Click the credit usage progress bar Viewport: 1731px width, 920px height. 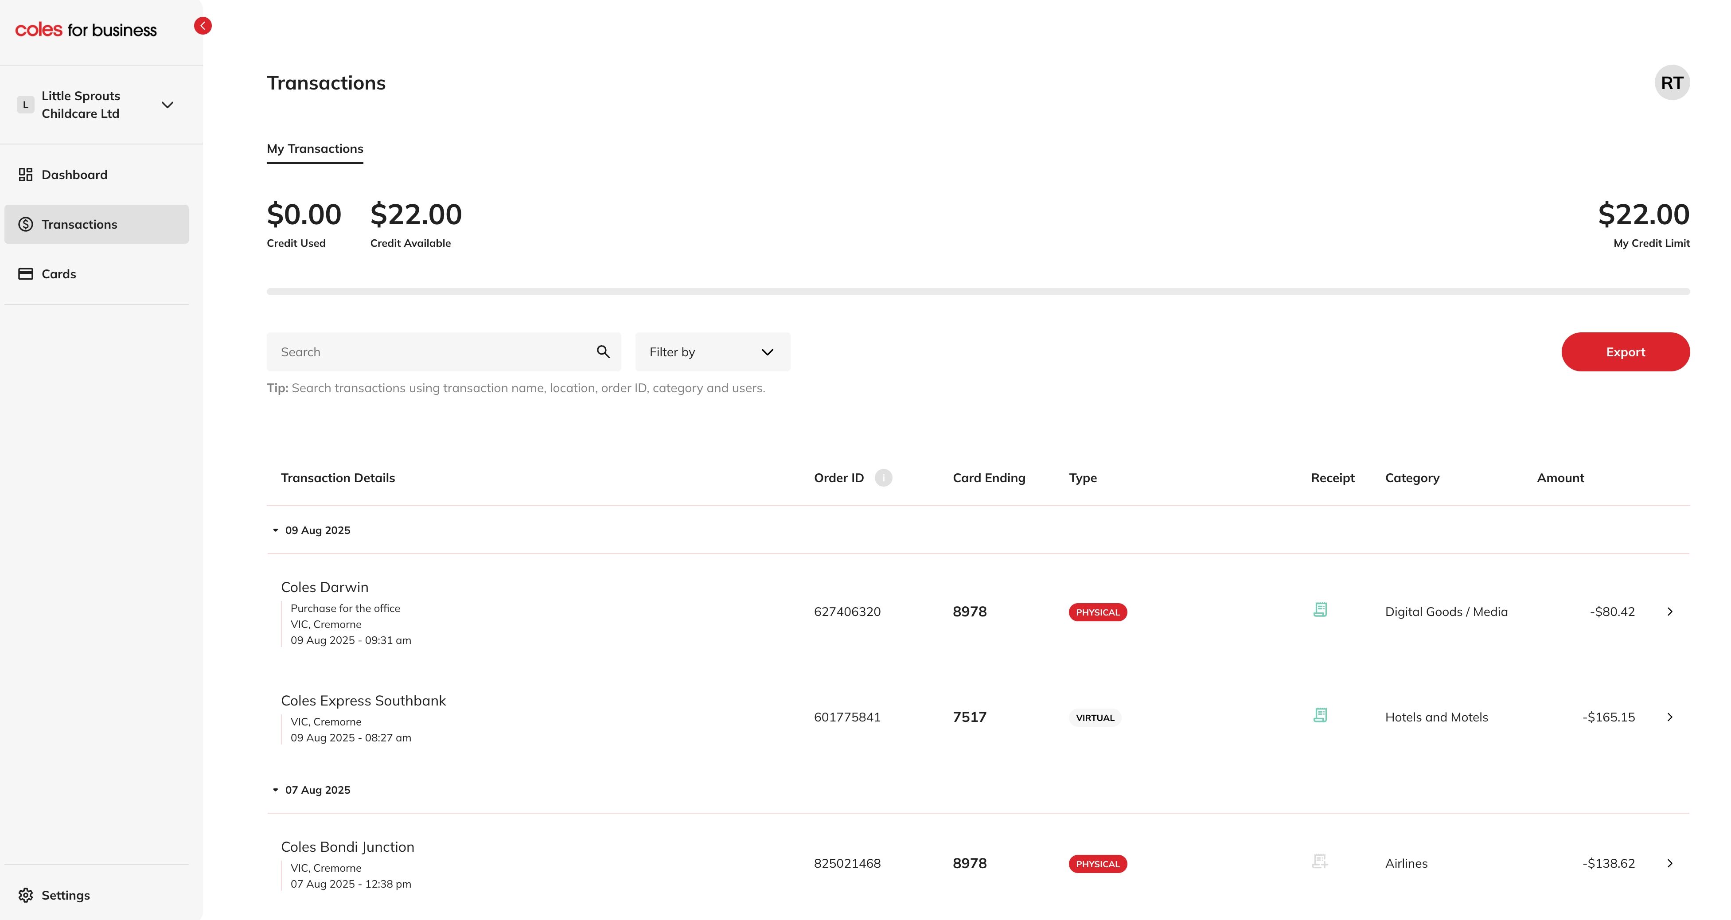(979, 290)
